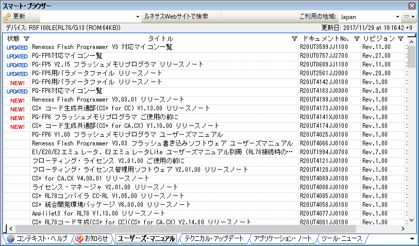Filter the 状態 column with funnel icon
Screen dimensions: 419x246
tap(27, 39)
